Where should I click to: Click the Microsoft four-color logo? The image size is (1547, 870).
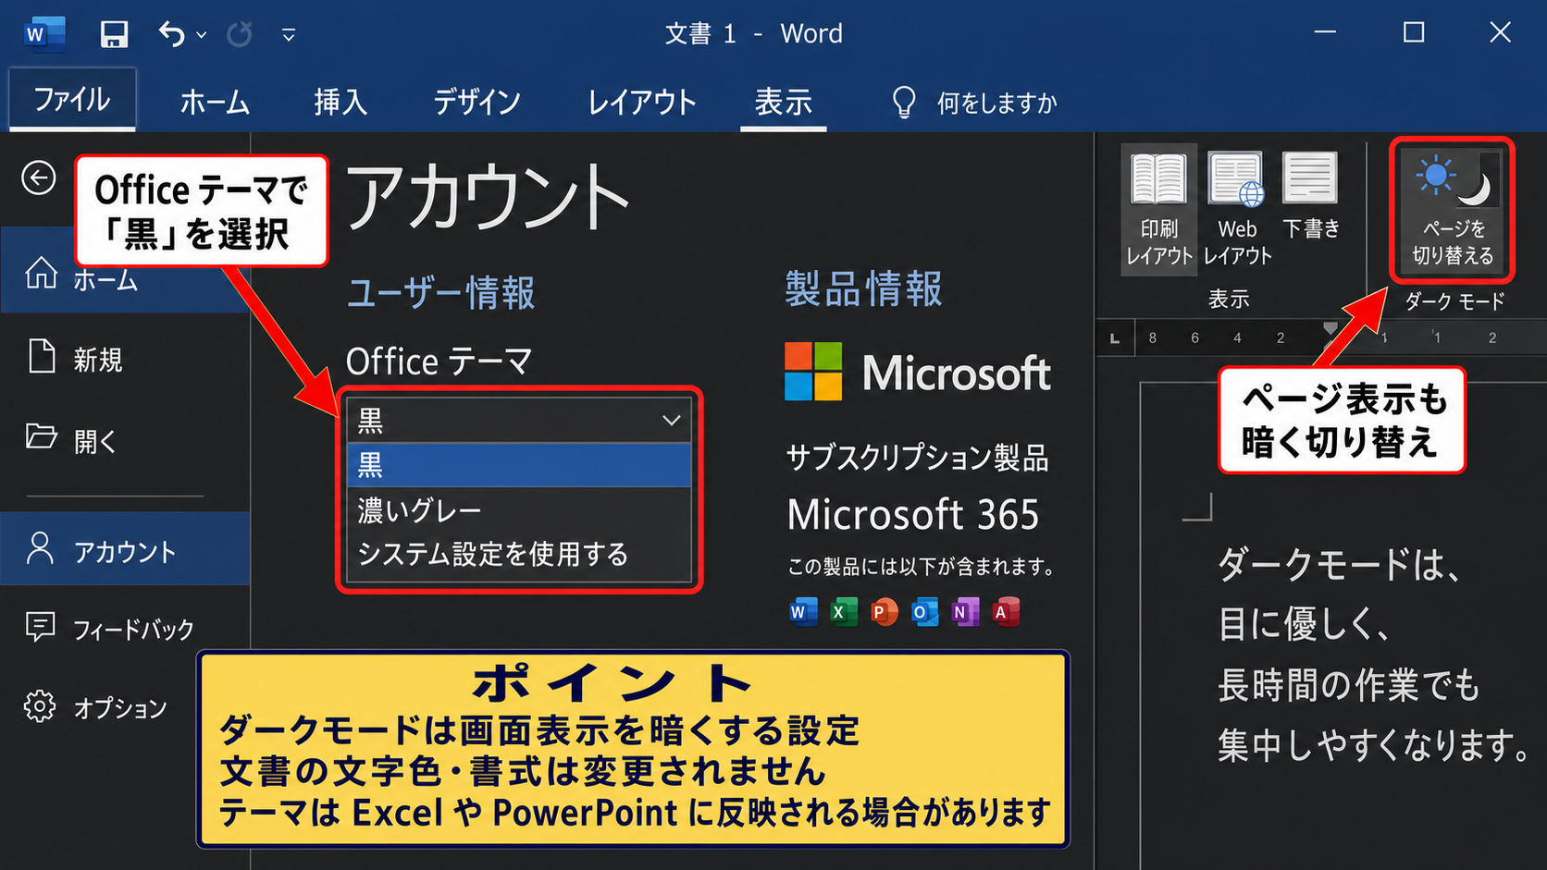813,372
